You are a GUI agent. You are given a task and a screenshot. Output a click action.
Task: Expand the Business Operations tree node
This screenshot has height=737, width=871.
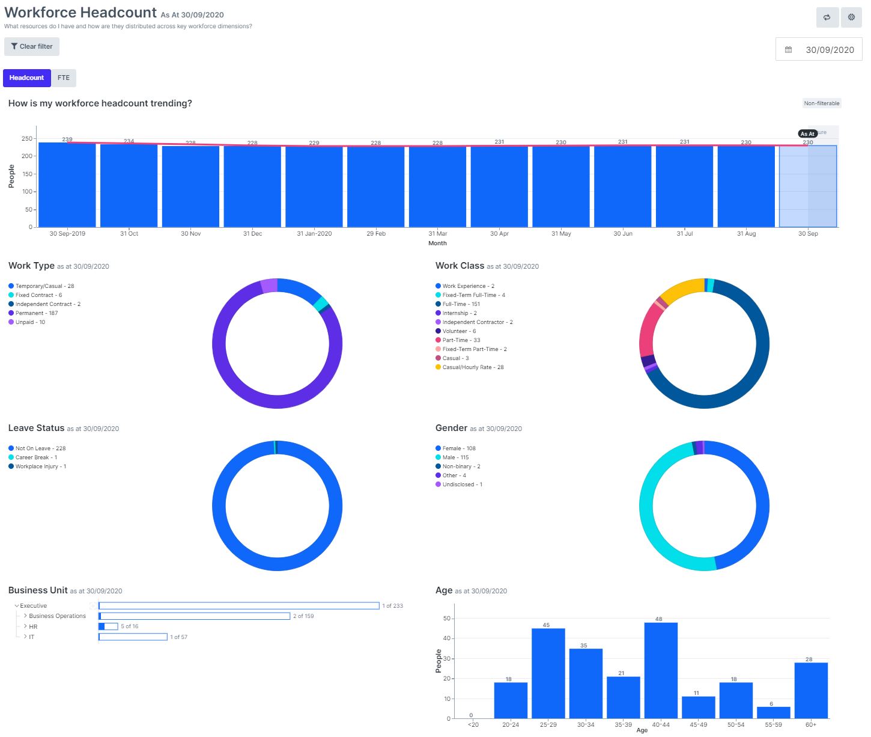pos(25,616)
